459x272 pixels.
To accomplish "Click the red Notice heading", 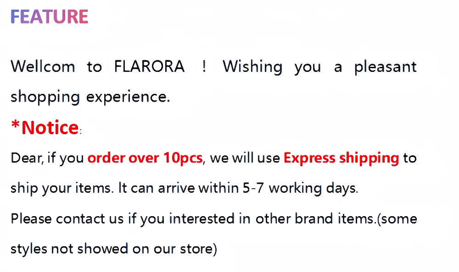I will click(x=50, y=127).
